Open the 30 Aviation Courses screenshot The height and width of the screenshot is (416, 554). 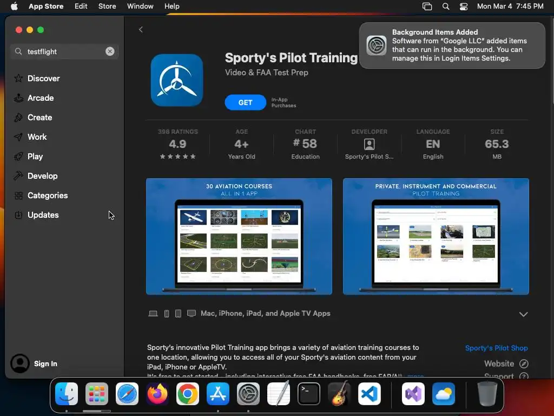[x=239, y=236]
